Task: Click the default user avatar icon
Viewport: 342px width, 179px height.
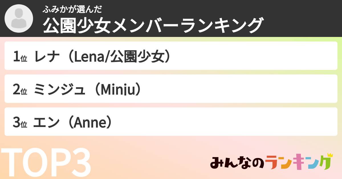Action: 19,19
